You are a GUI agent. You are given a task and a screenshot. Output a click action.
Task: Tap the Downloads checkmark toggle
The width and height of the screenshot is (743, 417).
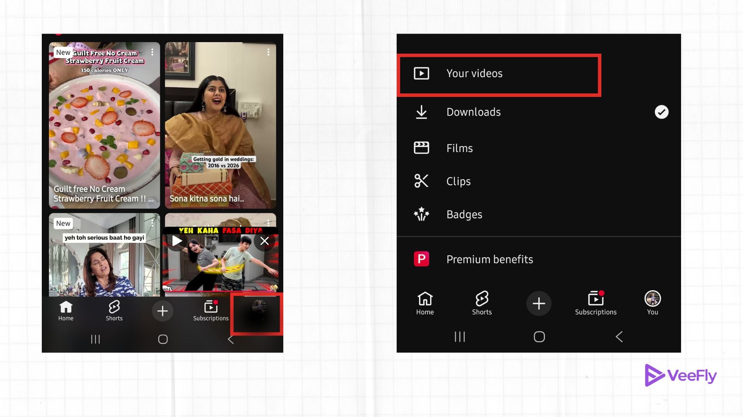pos(662,112)
